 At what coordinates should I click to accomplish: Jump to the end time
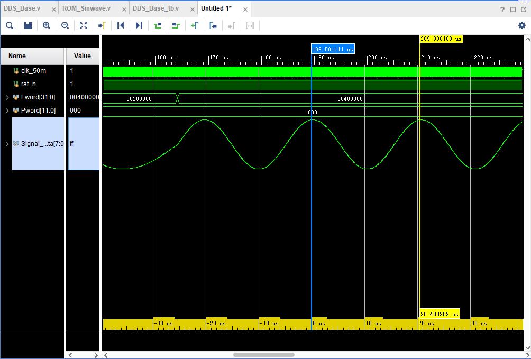pyautogui.click(x=139, y=25)
